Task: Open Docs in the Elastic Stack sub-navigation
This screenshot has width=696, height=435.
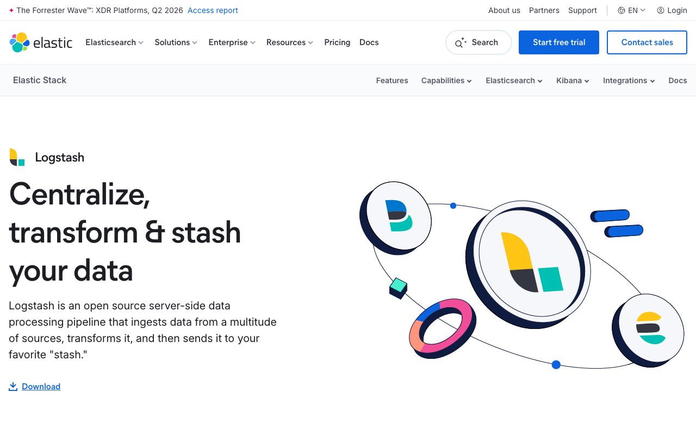Action: (678, 80)
